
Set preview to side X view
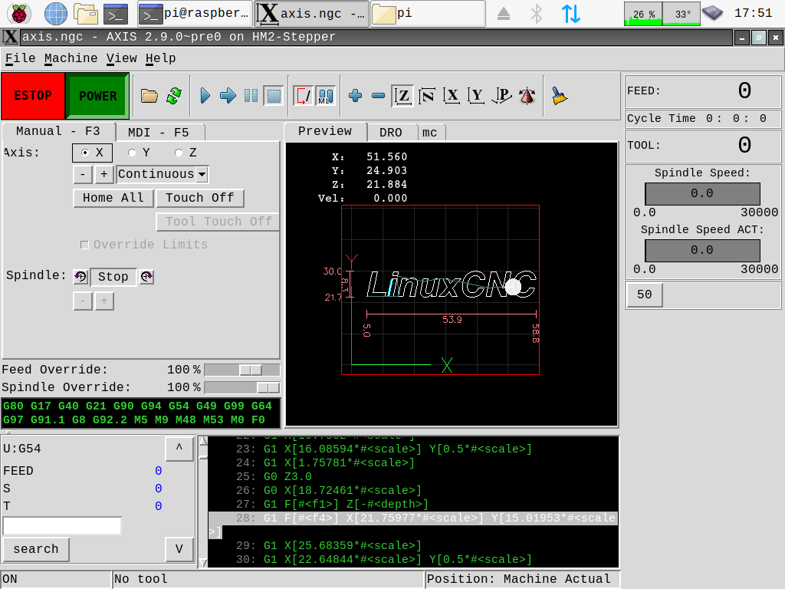[x=452, y=96]
